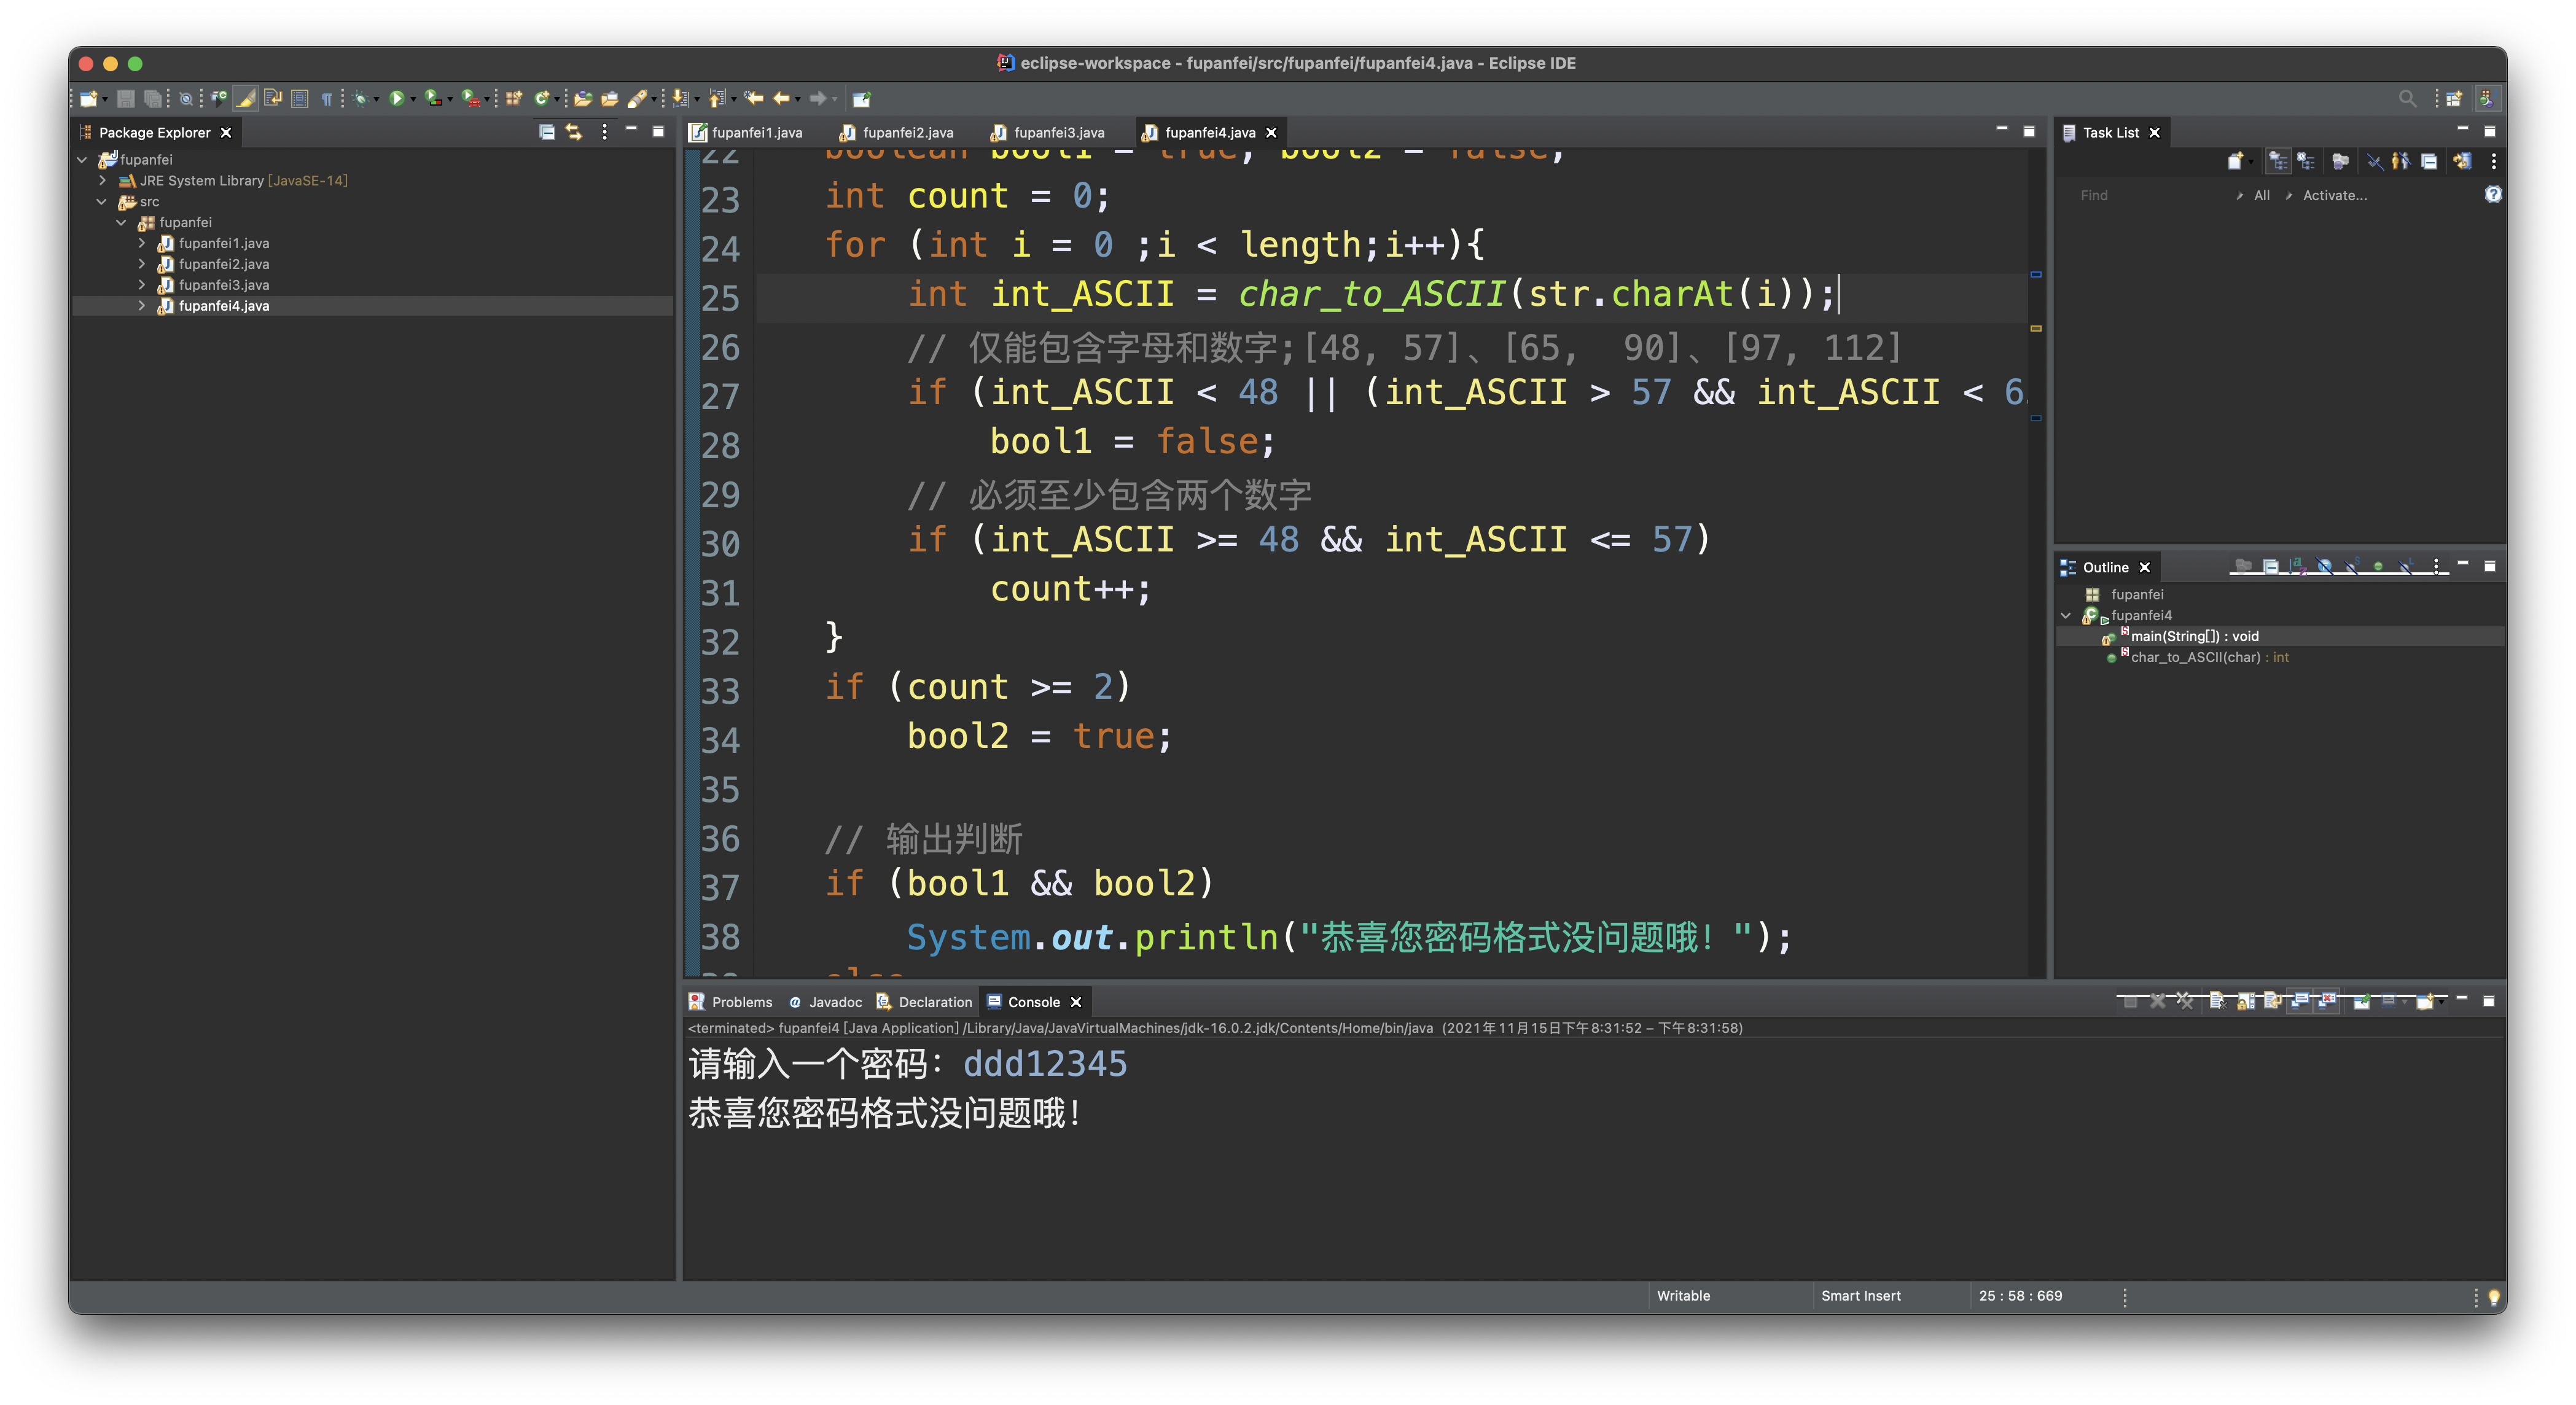Open Package Explorer view menu dots

pyautogui.click(x=604, y=132)
